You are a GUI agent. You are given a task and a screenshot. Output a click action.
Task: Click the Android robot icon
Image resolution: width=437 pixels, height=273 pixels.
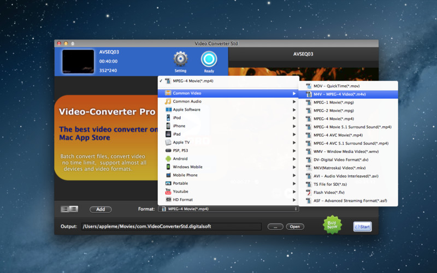(168, 159)
